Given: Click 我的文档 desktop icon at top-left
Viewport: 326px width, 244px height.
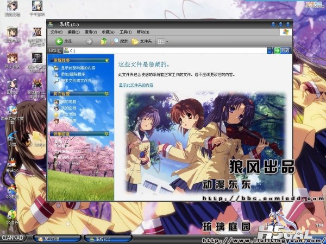Looking at the screenshot, I should (11, 7).
